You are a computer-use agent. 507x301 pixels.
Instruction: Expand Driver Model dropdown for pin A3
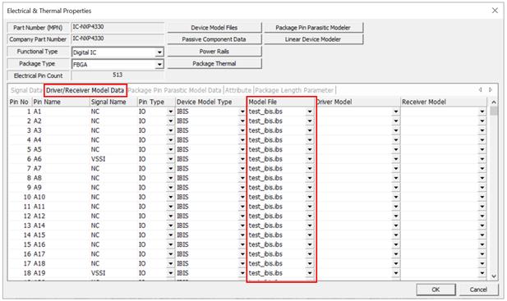[x=396, y=130]
